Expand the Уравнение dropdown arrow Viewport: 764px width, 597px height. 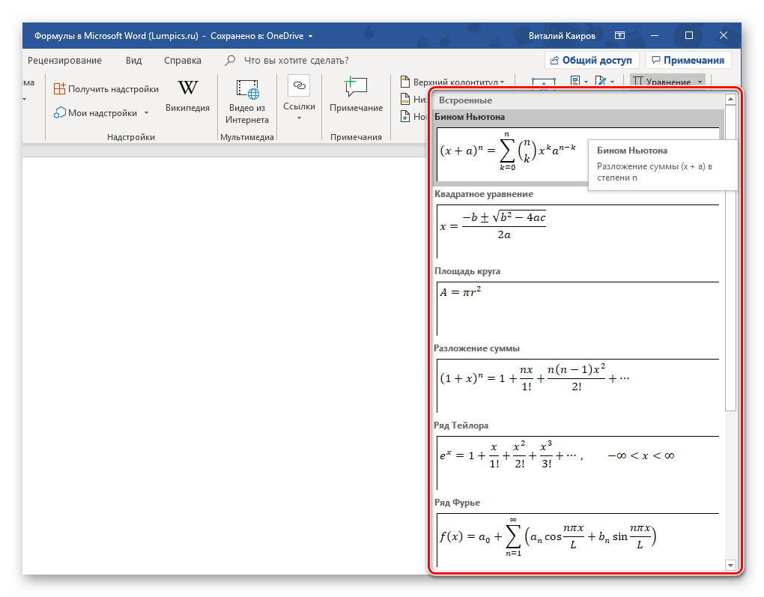(x=700, y=82)
